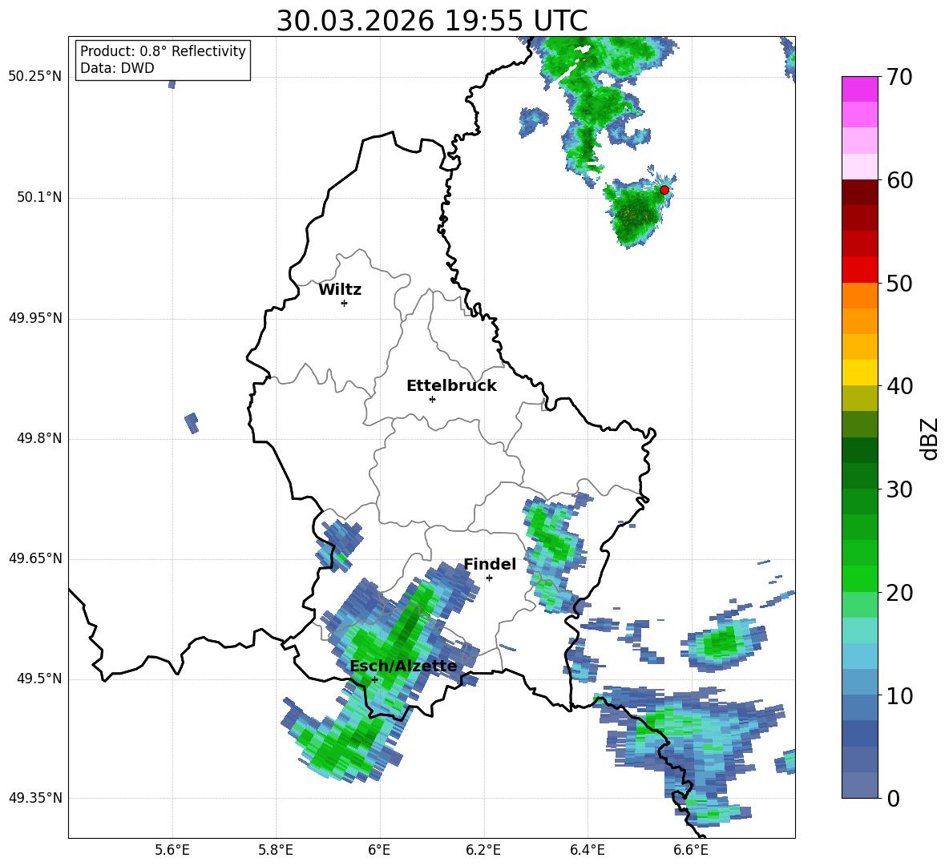Click the 49.35°N latitude label
The image size is (949, 866).
35,798
